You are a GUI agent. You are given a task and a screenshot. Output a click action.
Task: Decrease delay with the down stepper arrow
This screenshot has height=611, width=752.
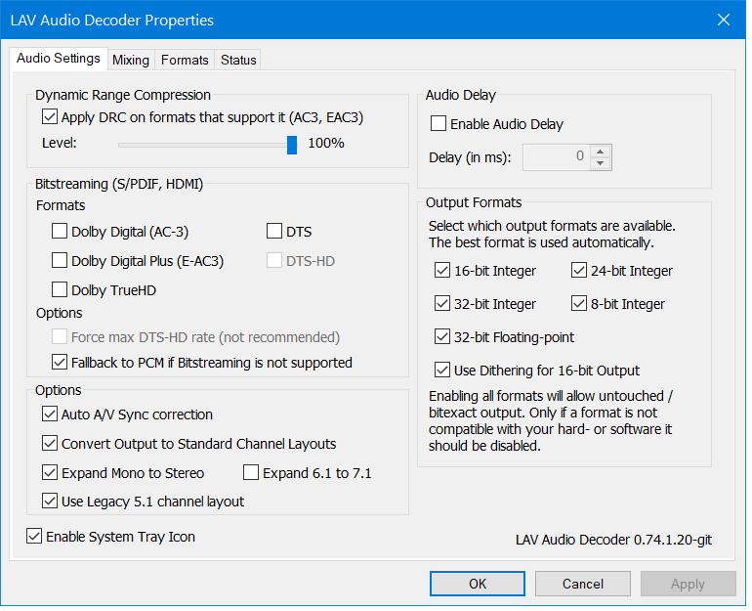click(601, 163)
